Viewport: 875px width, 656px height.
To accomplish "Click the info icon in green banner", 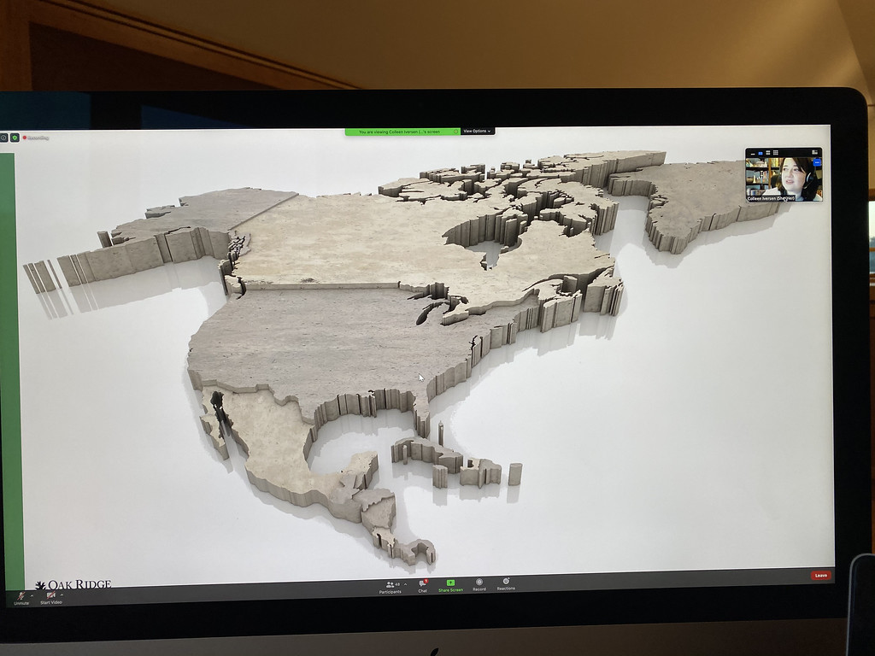I will [456, 132].
